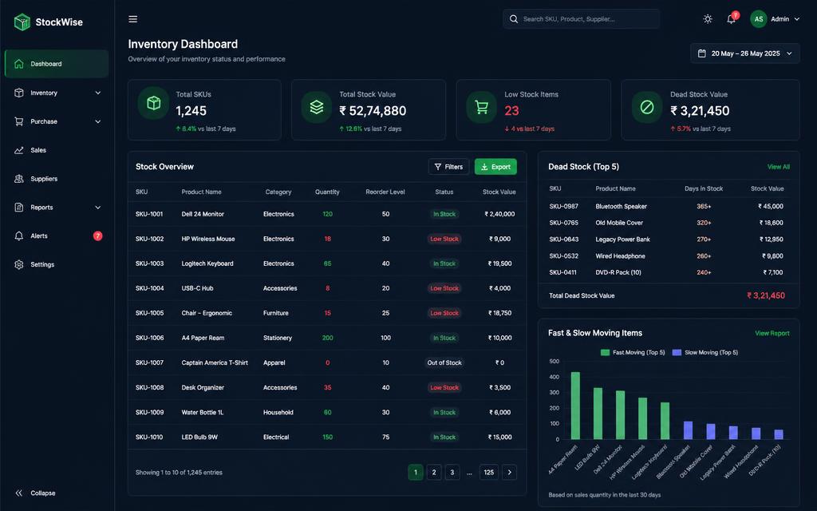Click red Total Dead Stock Value ₹ 3,21,450

click(765, 295)
